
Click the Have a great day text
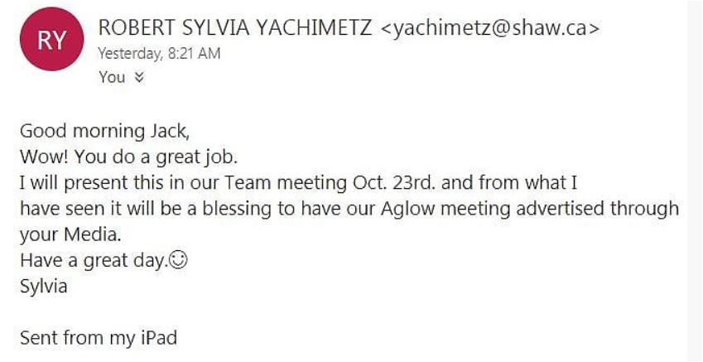point(93,260)
